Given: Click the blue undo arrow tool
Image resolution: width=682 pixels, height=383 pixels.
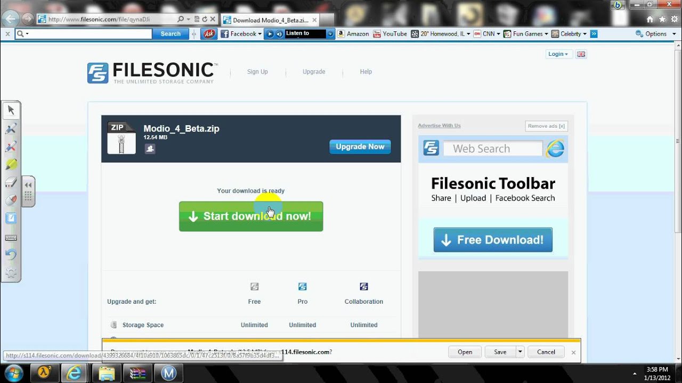Looking at the screenshot, I should pyautogui.click(x=11, y=254).
